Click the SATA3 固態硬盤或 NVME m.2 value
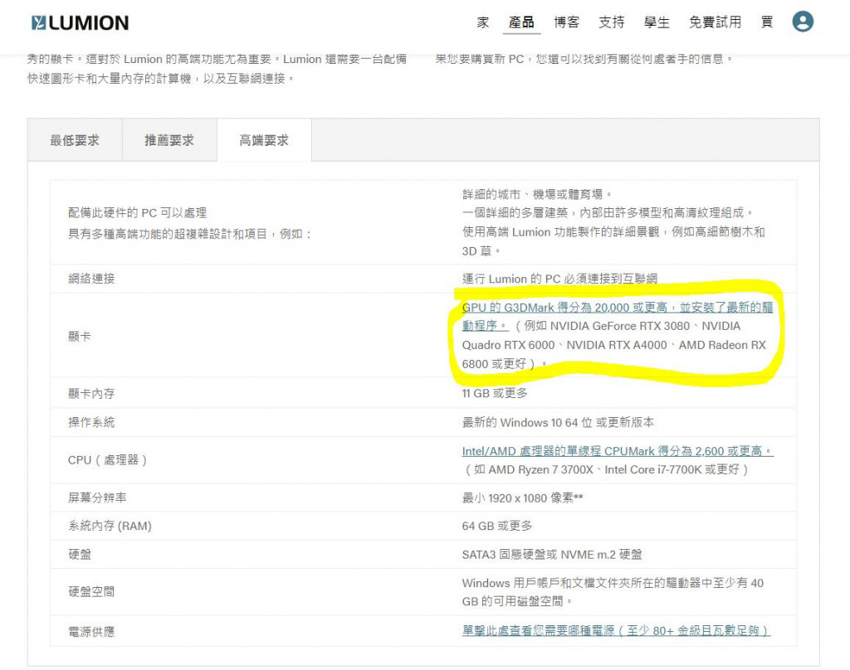Screen dimensions: 850x670 (552, 555)
